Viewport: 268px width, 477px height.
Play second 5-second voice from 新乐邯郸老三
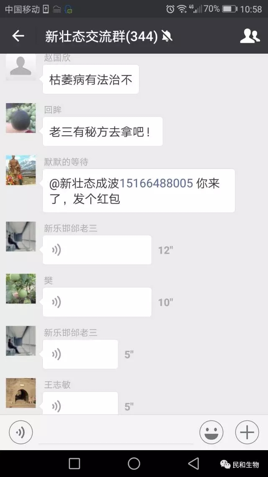click(x=80, y=355)
